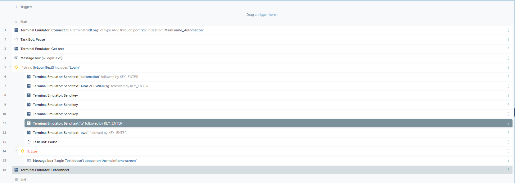Viewport: 515px width, 183px height.
Task: Click the terminal icon on Send text "pwd" row
Action: (x=29, y=133)
